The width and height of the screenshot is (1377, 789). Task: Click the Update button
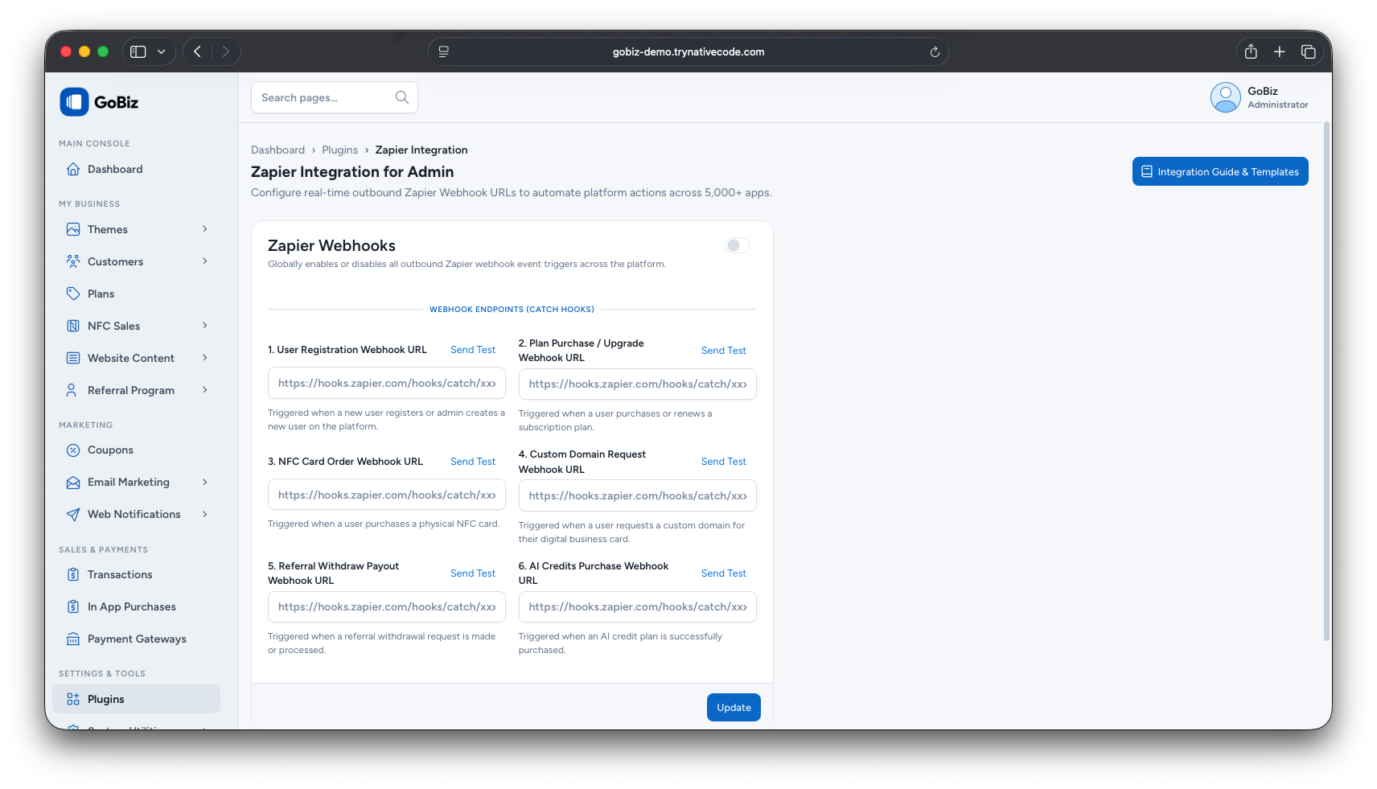coord(734,707)
